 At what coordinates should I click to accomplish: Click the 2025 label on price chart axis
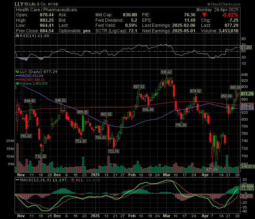click(x=95, y=175)
